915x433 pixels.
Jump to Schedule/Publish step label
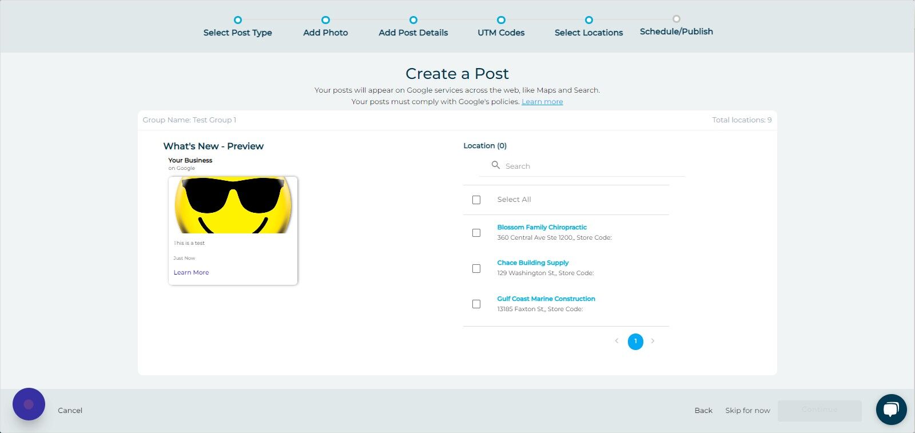(677, 31)
